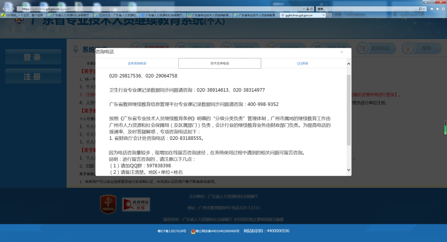Close the 咨询电话 dialog
Screen dimensions: 447x242
click(341, 52)
